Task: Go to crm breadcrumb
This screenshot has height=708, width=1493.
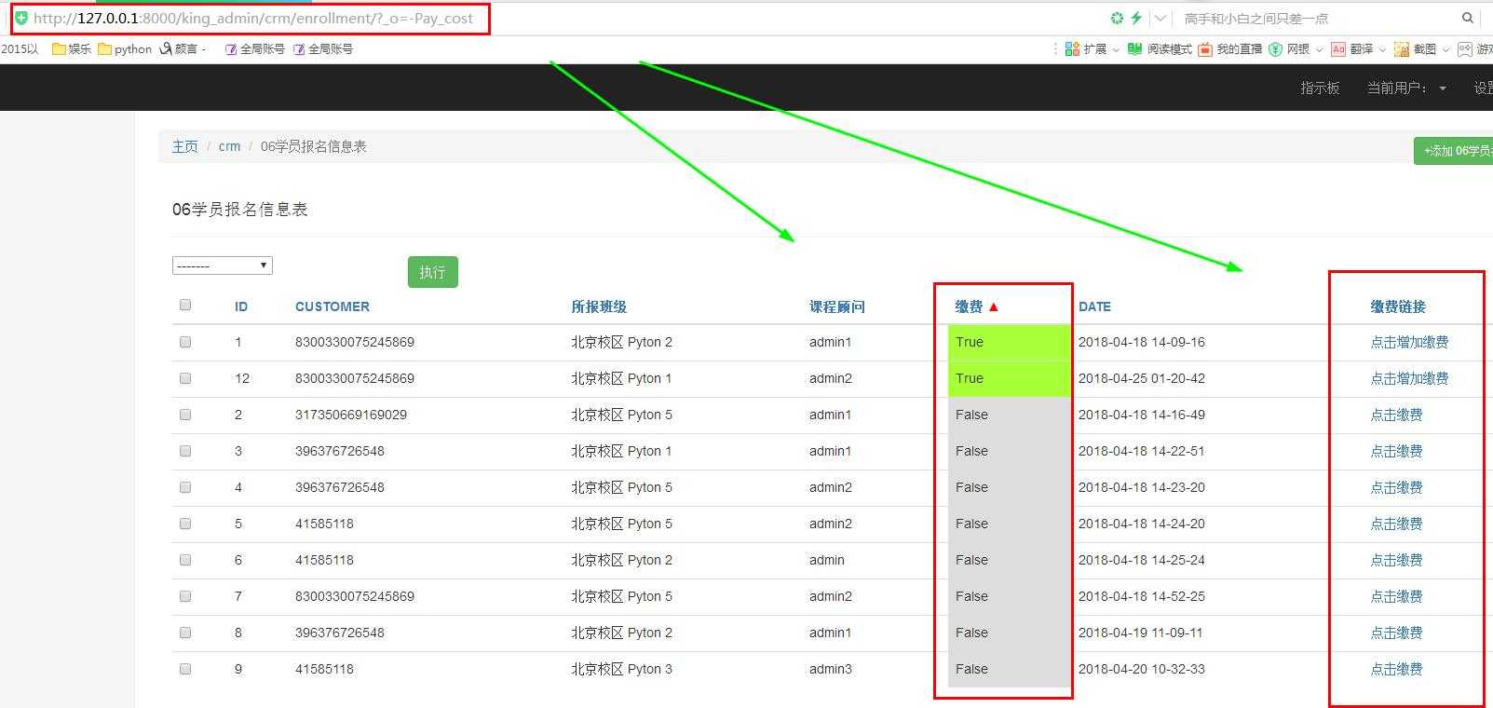Action: pos(229,146)
